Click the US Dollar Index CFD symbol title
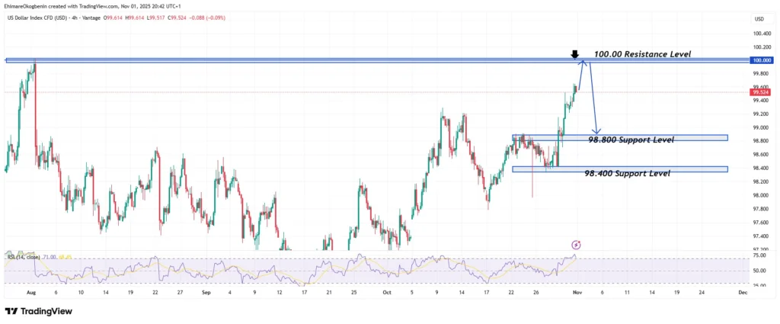 tap(37, 18)
